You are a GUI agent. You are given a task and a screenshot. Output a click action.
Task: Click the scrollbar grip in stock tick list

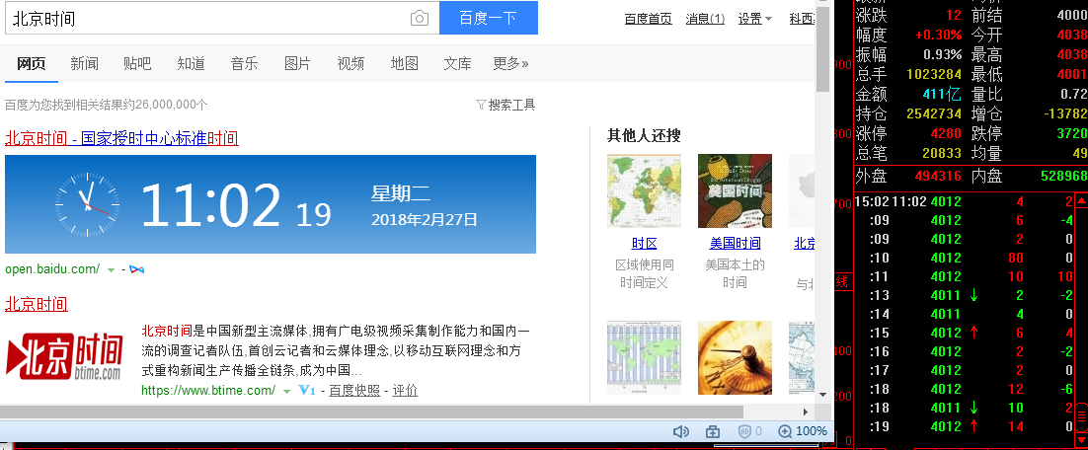[x=1081, y=416]
